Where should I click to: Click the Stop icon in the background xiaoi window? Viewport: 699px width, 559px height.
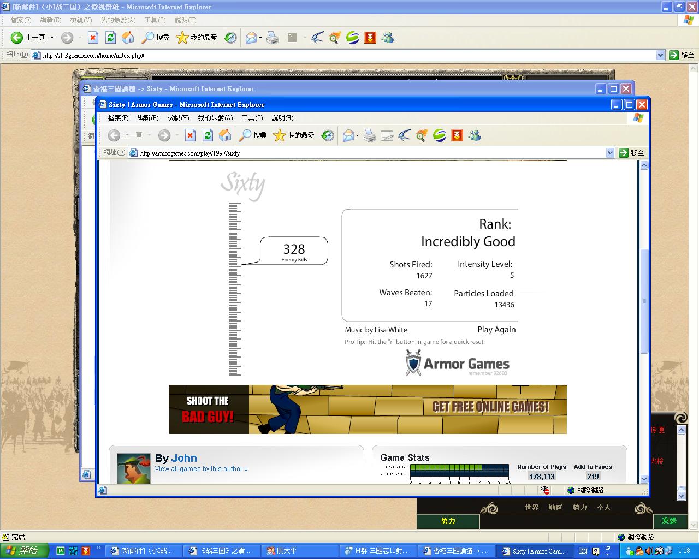[x=93, y=38]
